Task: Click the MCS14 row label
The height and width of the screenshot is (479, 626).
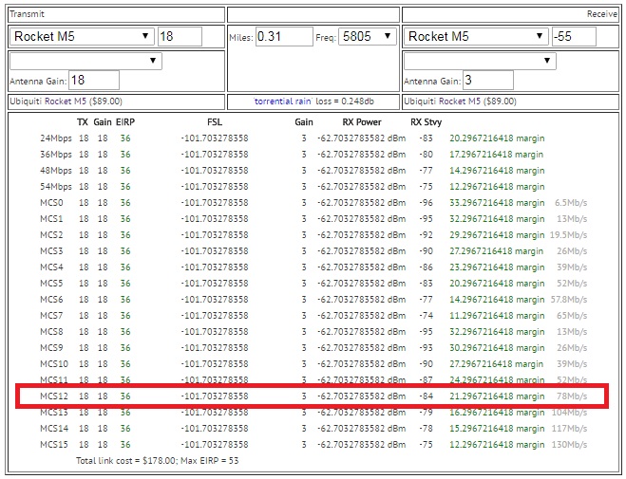Action: coord(54,429)
